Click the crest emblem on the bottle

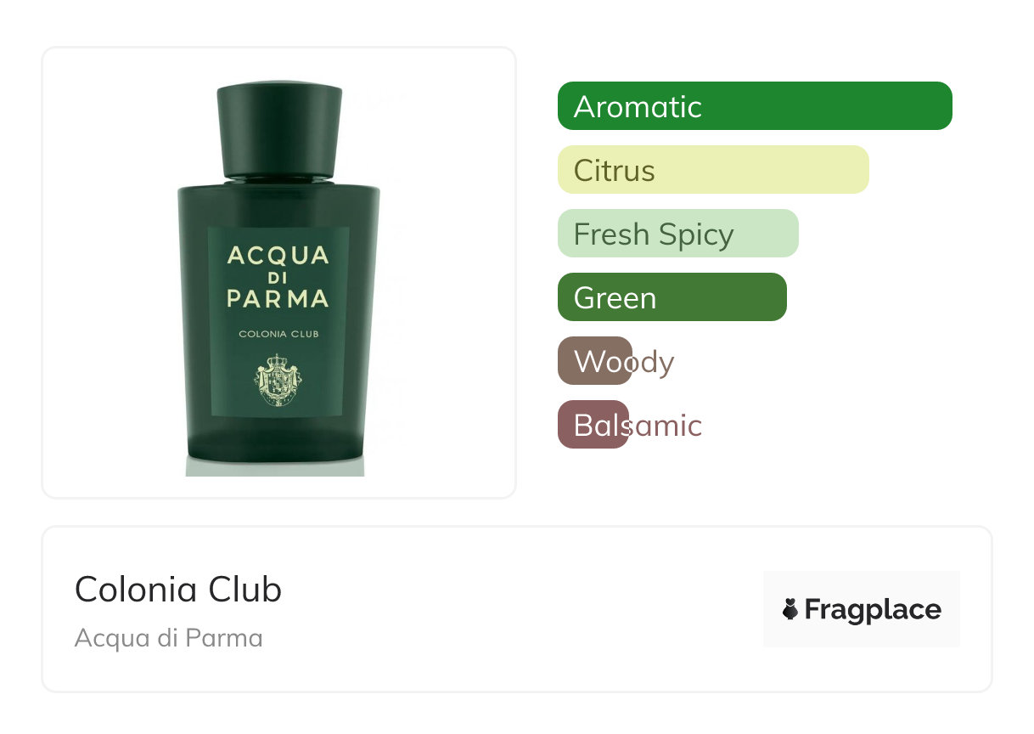pyautogui.click(x=278, y=379)
